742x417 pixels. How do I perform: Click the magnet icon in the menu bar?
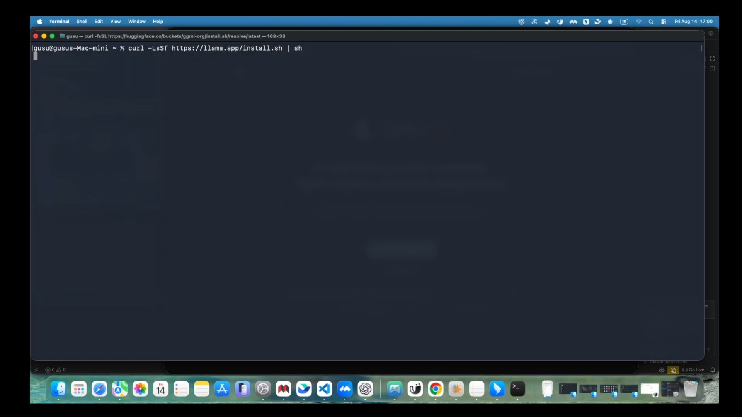(x=560, y=22)
